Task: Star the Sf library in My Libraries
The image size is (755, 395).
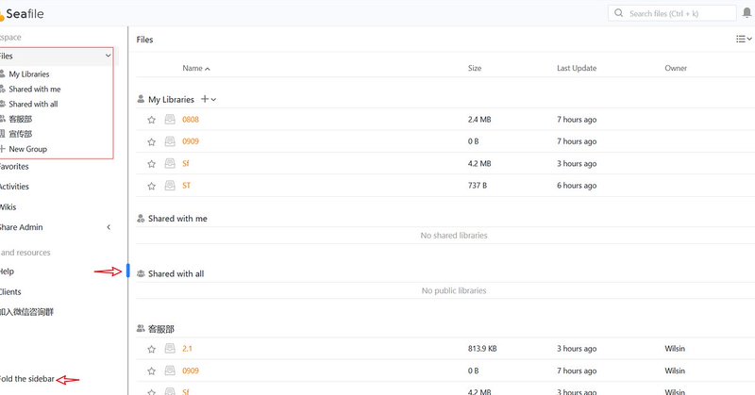Action: click(152, 164)
